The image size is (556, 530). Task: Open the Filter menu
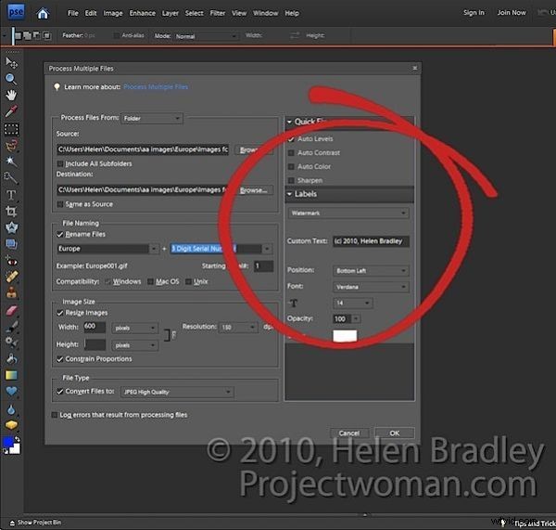(x=218, y=13)
